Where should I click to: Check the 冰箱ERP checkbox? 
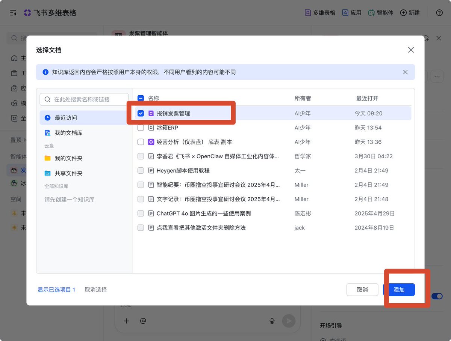tap(141, 128)
